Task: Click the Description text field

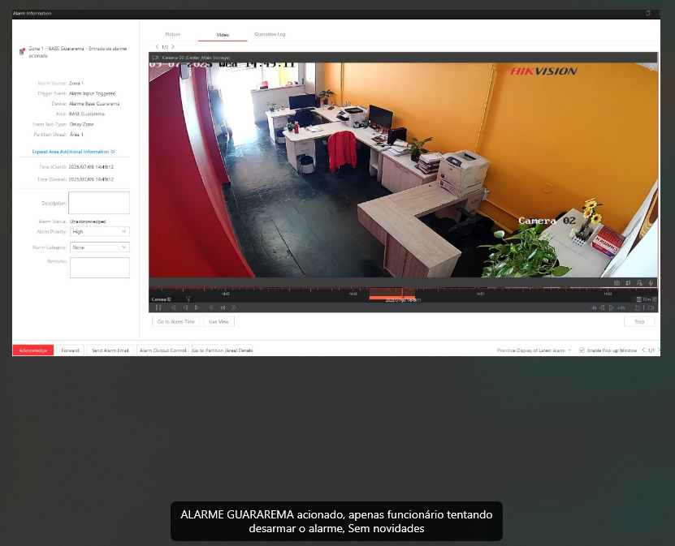Action: click(x=99, y=203)
